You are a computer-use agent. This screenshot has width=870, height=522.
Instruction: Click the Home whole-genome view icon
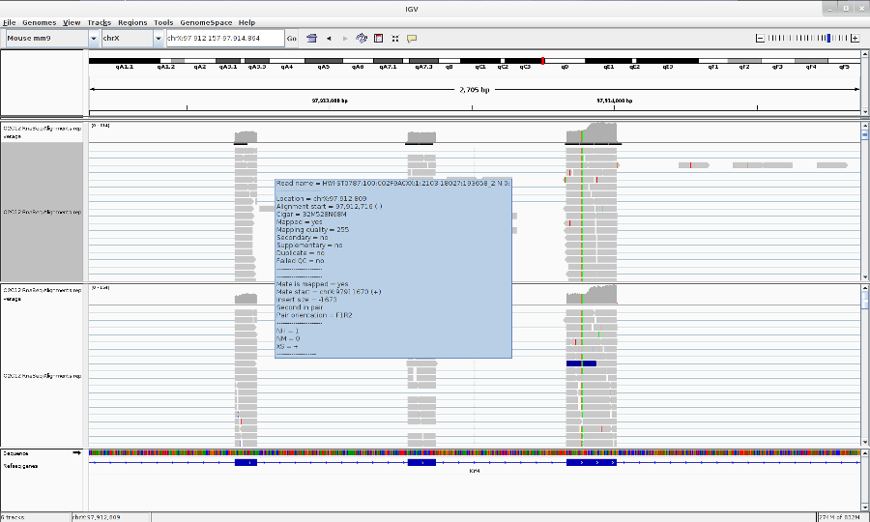point(312,39)
